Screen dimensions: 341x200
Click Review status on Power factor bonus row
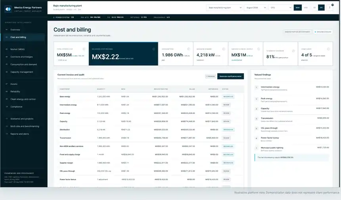[x=226, y=179]
